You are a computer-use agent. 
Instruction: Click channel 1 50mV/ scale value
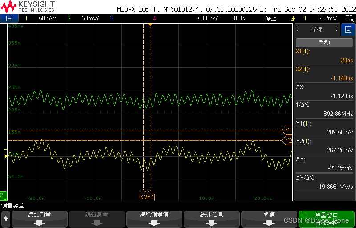pyautogui.click(x=48, y=18)
